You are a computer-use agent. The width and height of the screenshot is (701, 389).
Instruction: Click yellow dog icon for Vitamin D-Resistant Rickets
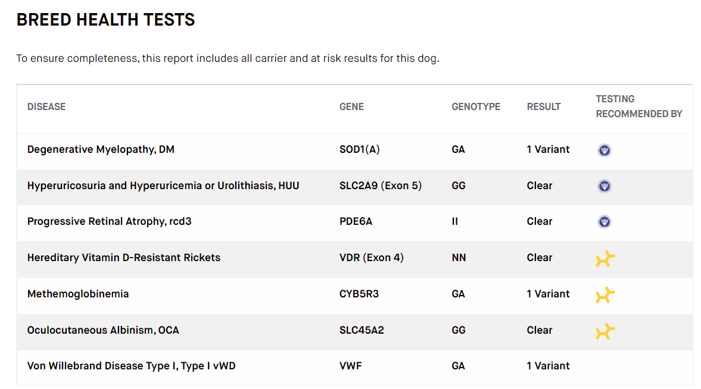(605, 259)
